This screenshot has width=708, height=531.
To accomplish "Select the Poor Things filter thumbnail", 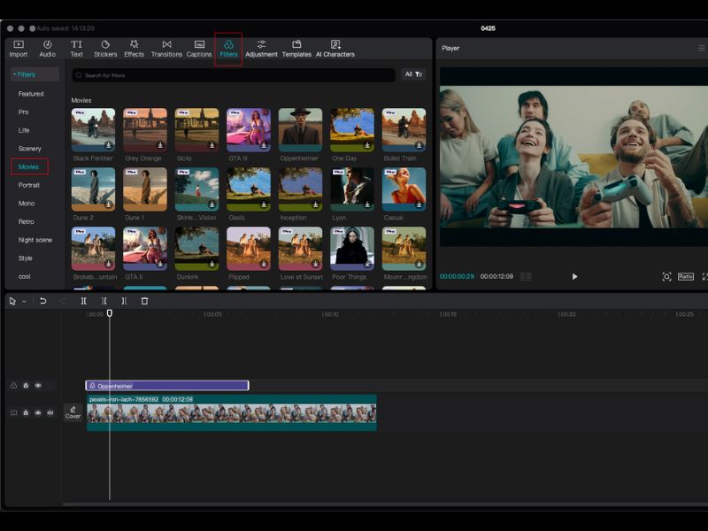I will click(x=352, y=249).
